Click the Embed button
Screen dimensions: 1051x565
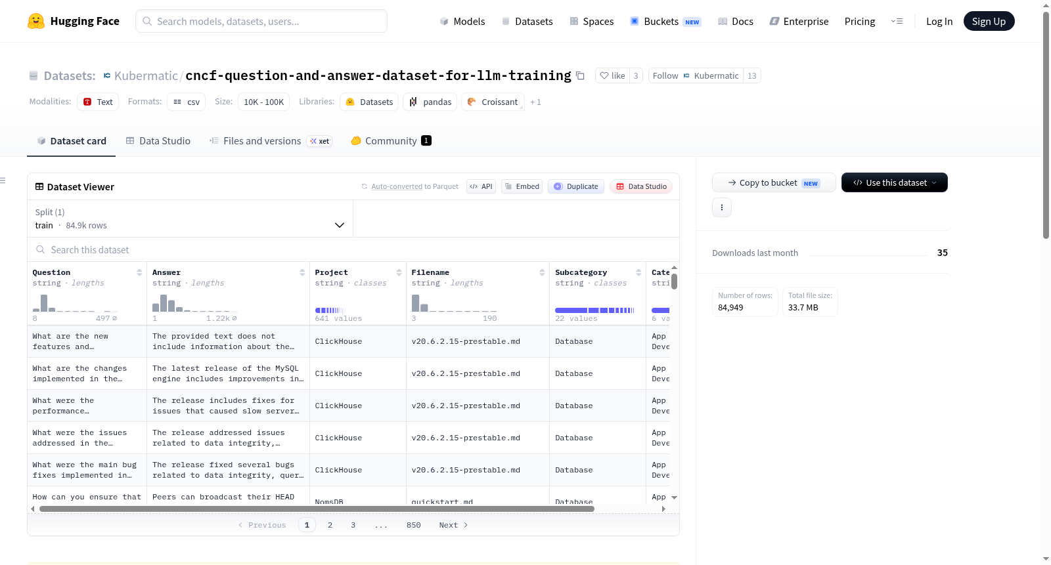click(x=522, y=186)
